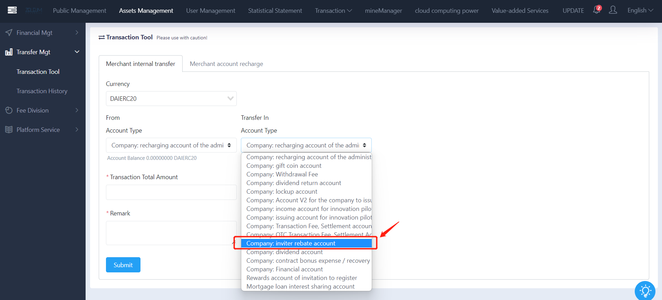This screenshot has height=300, width=662.
Task: Collapse Transfer Mgt sidebar section
Action: pyautogui.click(x=43, y=52)
